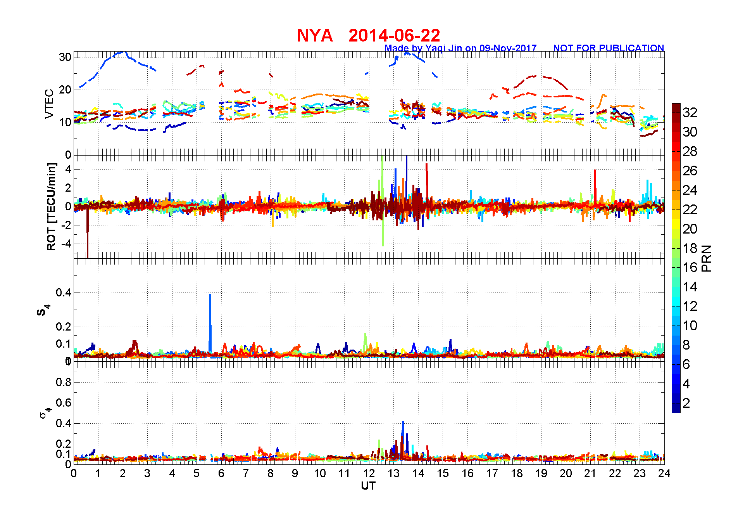Screen dimensions: 738x516
Task: Click colorbar tick label 20
Action: [x=690, y=229]
